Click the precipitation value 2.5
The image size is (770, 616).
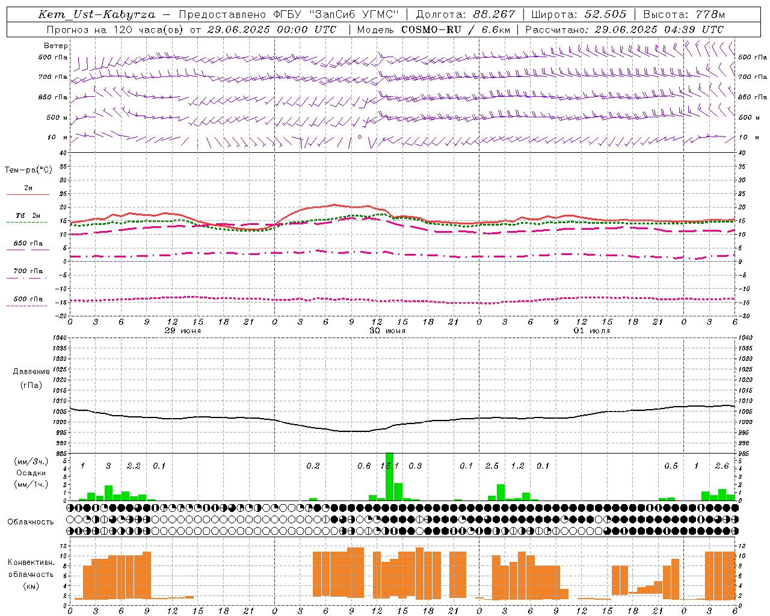coord(491,466)
